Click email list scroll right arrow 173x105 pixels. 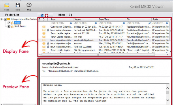(167, 55)
